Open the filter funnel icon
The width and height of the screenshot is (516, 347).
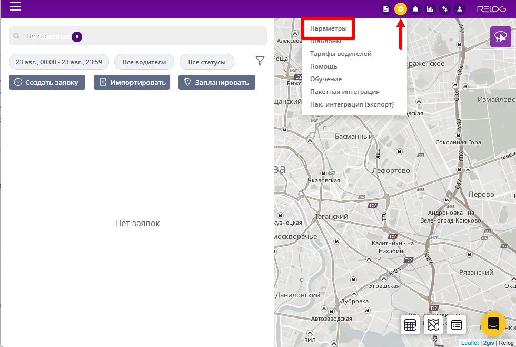click(x=260, y=62)
